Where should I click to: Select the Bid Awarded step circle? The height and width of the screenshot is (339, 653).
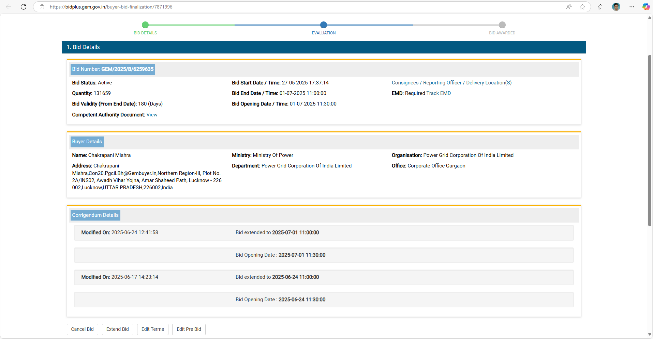click(x=502, y=25)
